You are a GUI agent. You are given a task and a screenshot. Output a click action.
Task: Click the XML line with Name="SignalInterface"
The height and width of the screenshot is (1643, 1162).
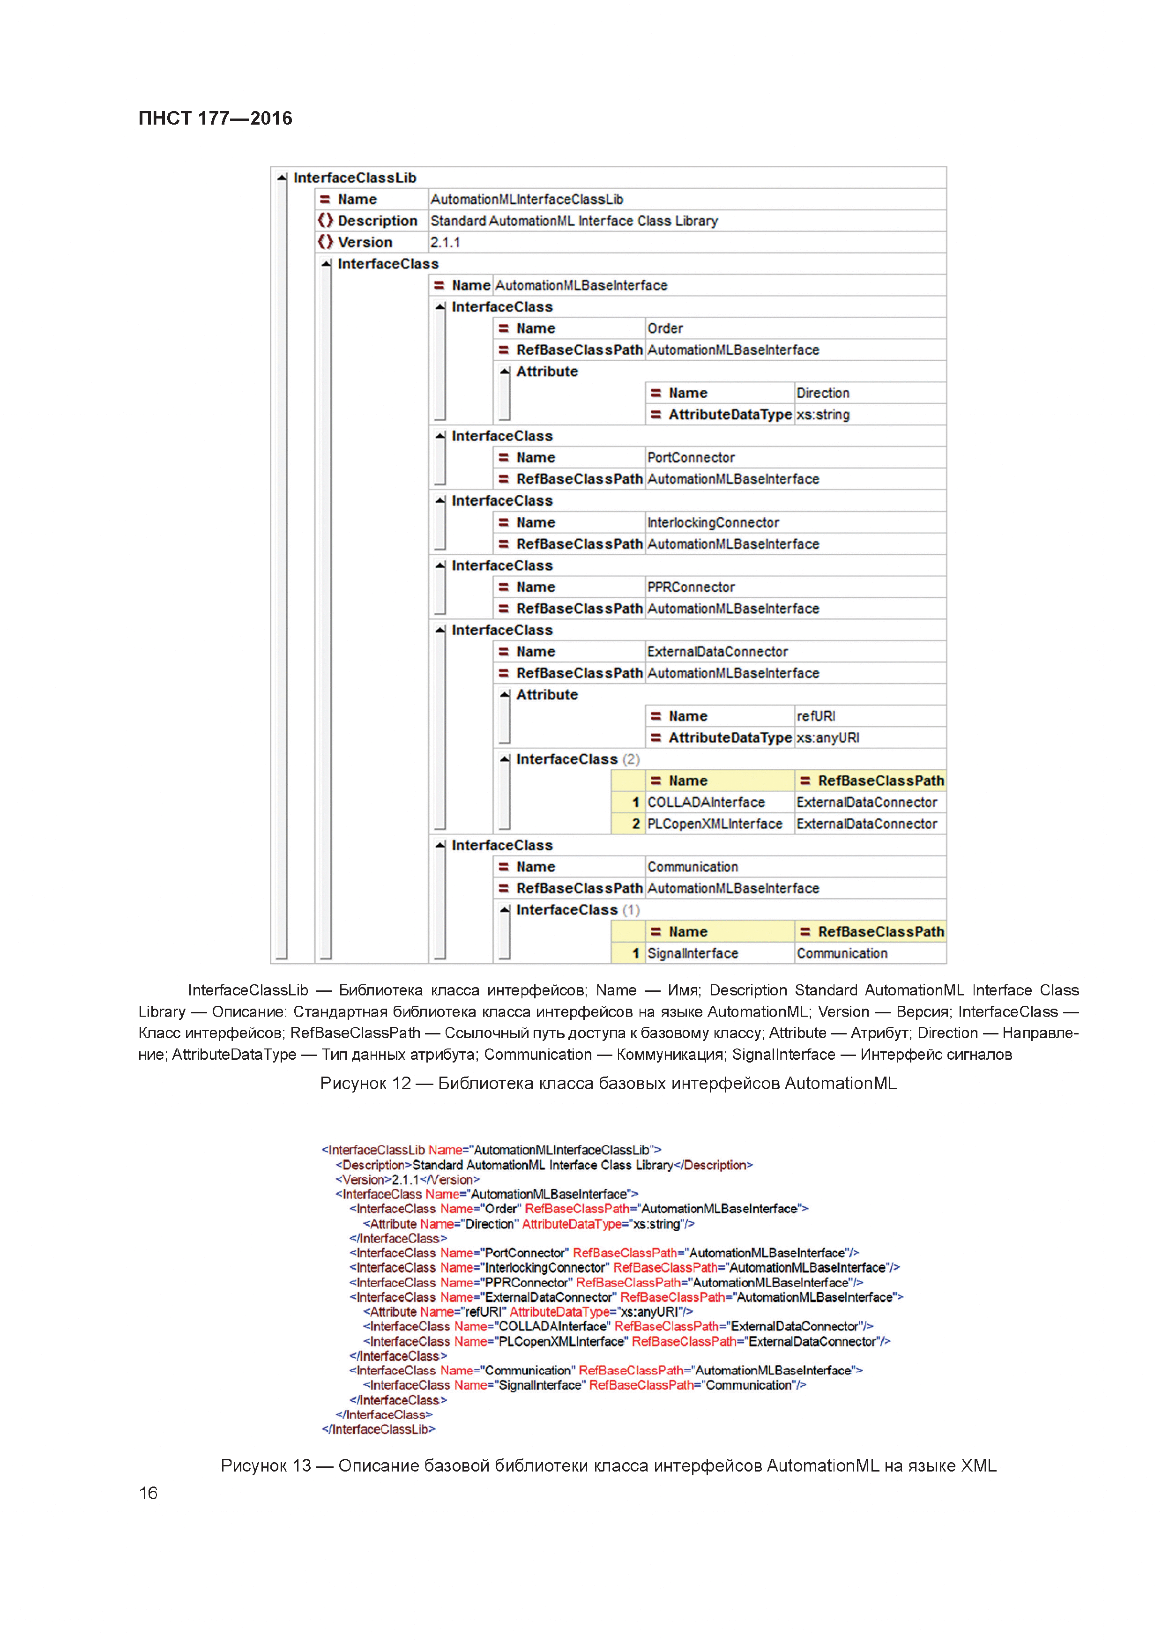pos(585,1385)
